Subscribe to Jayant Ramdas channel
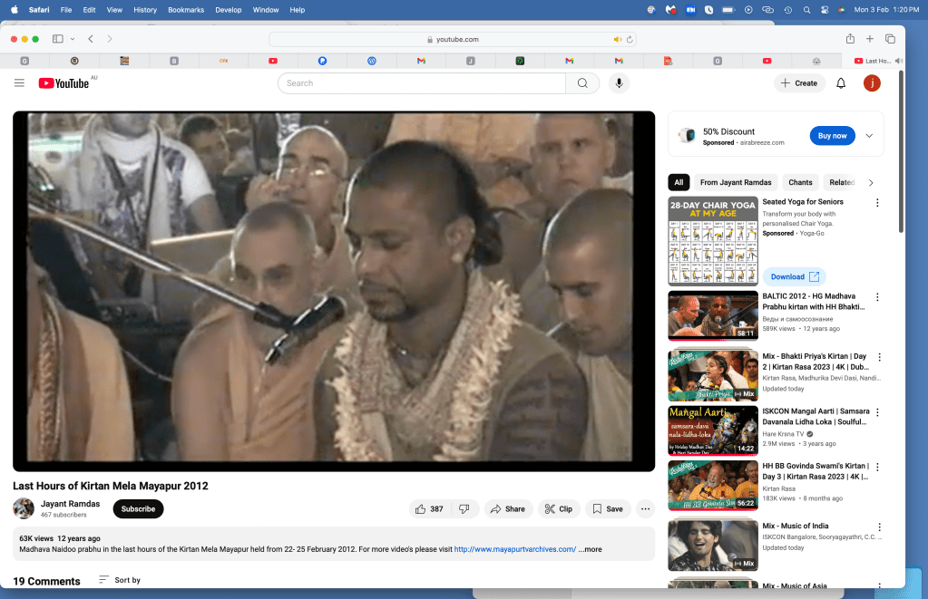Screen dimensions: 928x599 coord(138,509)
